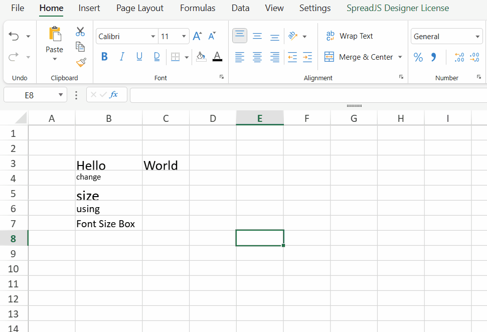Click the Undo arrow icon
Image resolution: width=487 pixels, height=332 pixels.
pos(14,36)
